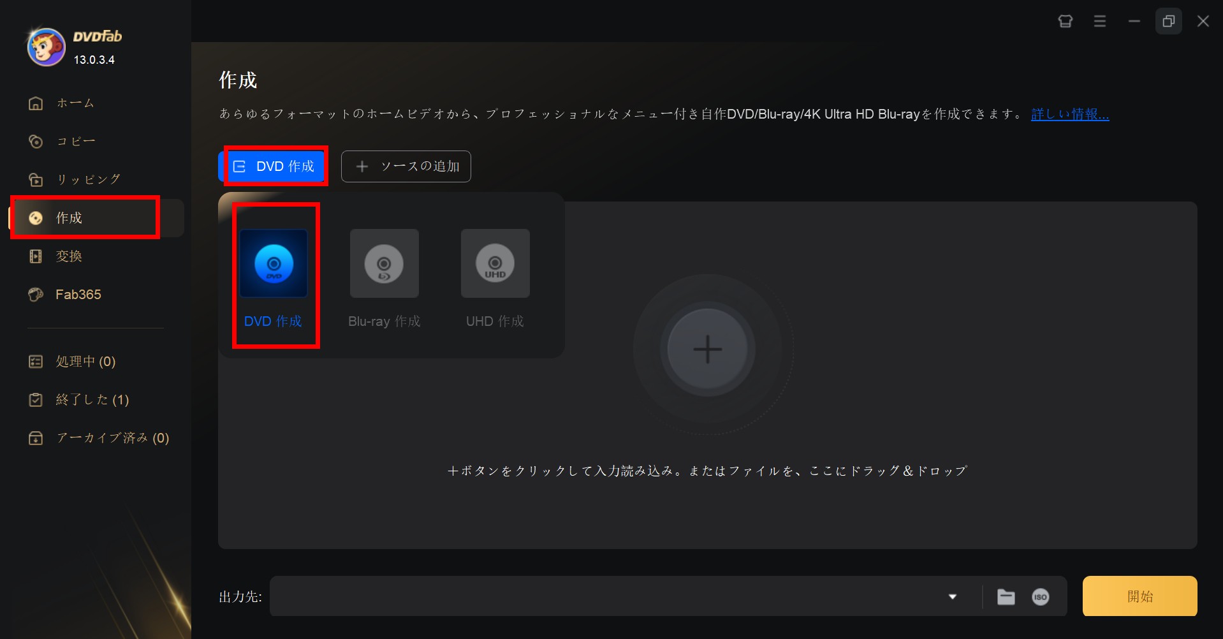Choose the Blu-ray 作成 disc icon
This screenshot has height=639, width=1223.
coord(384,263)
